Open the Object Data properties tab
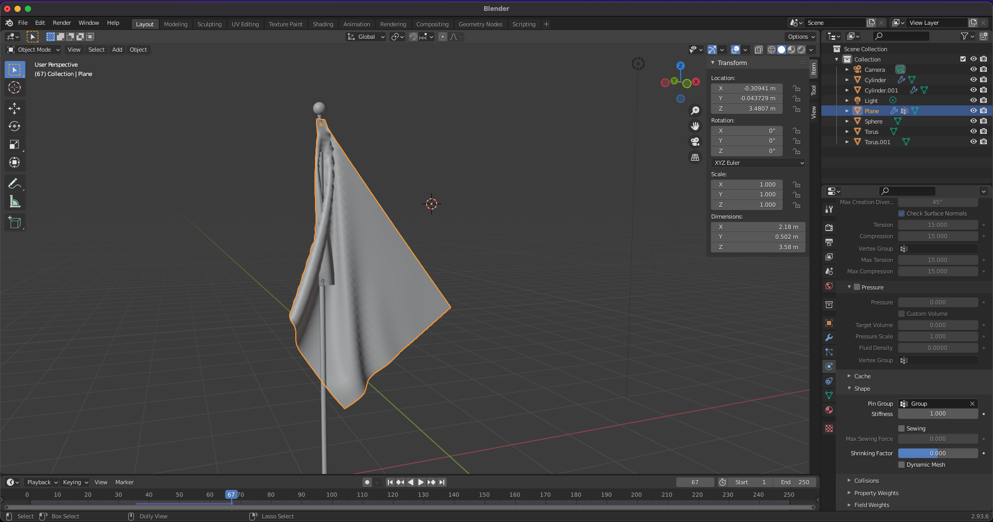 point(829,395)
